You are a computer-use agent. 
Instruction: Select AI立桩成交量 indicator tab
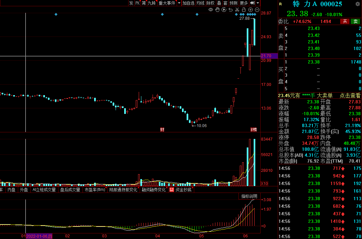pyautogui.click(x=44, y=190)
